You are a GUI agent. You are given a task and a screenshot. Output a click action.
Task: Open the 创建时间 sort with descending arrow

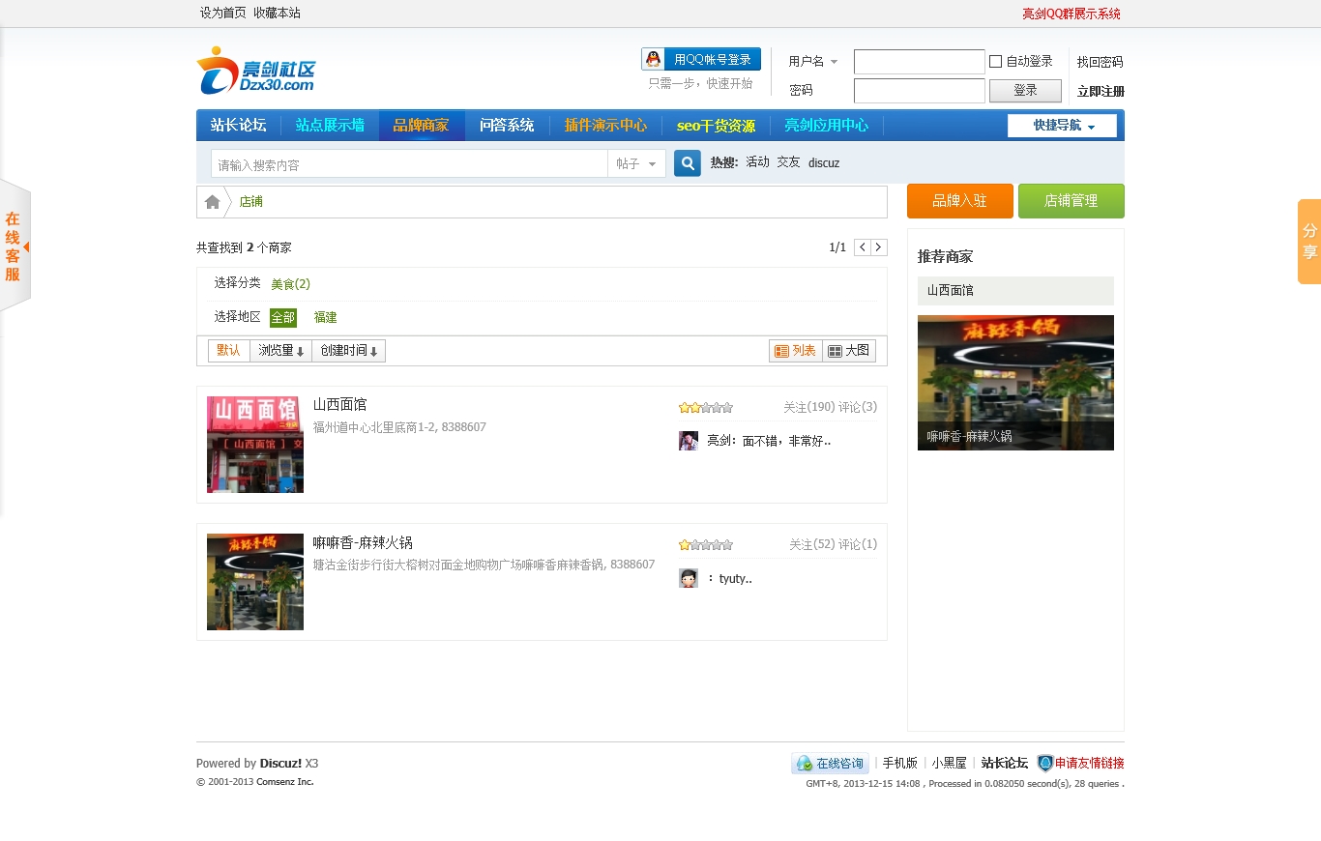(349, 350)
